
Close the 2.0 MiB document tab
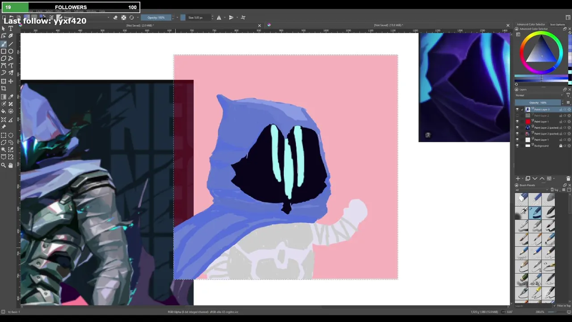pos(259,25)
